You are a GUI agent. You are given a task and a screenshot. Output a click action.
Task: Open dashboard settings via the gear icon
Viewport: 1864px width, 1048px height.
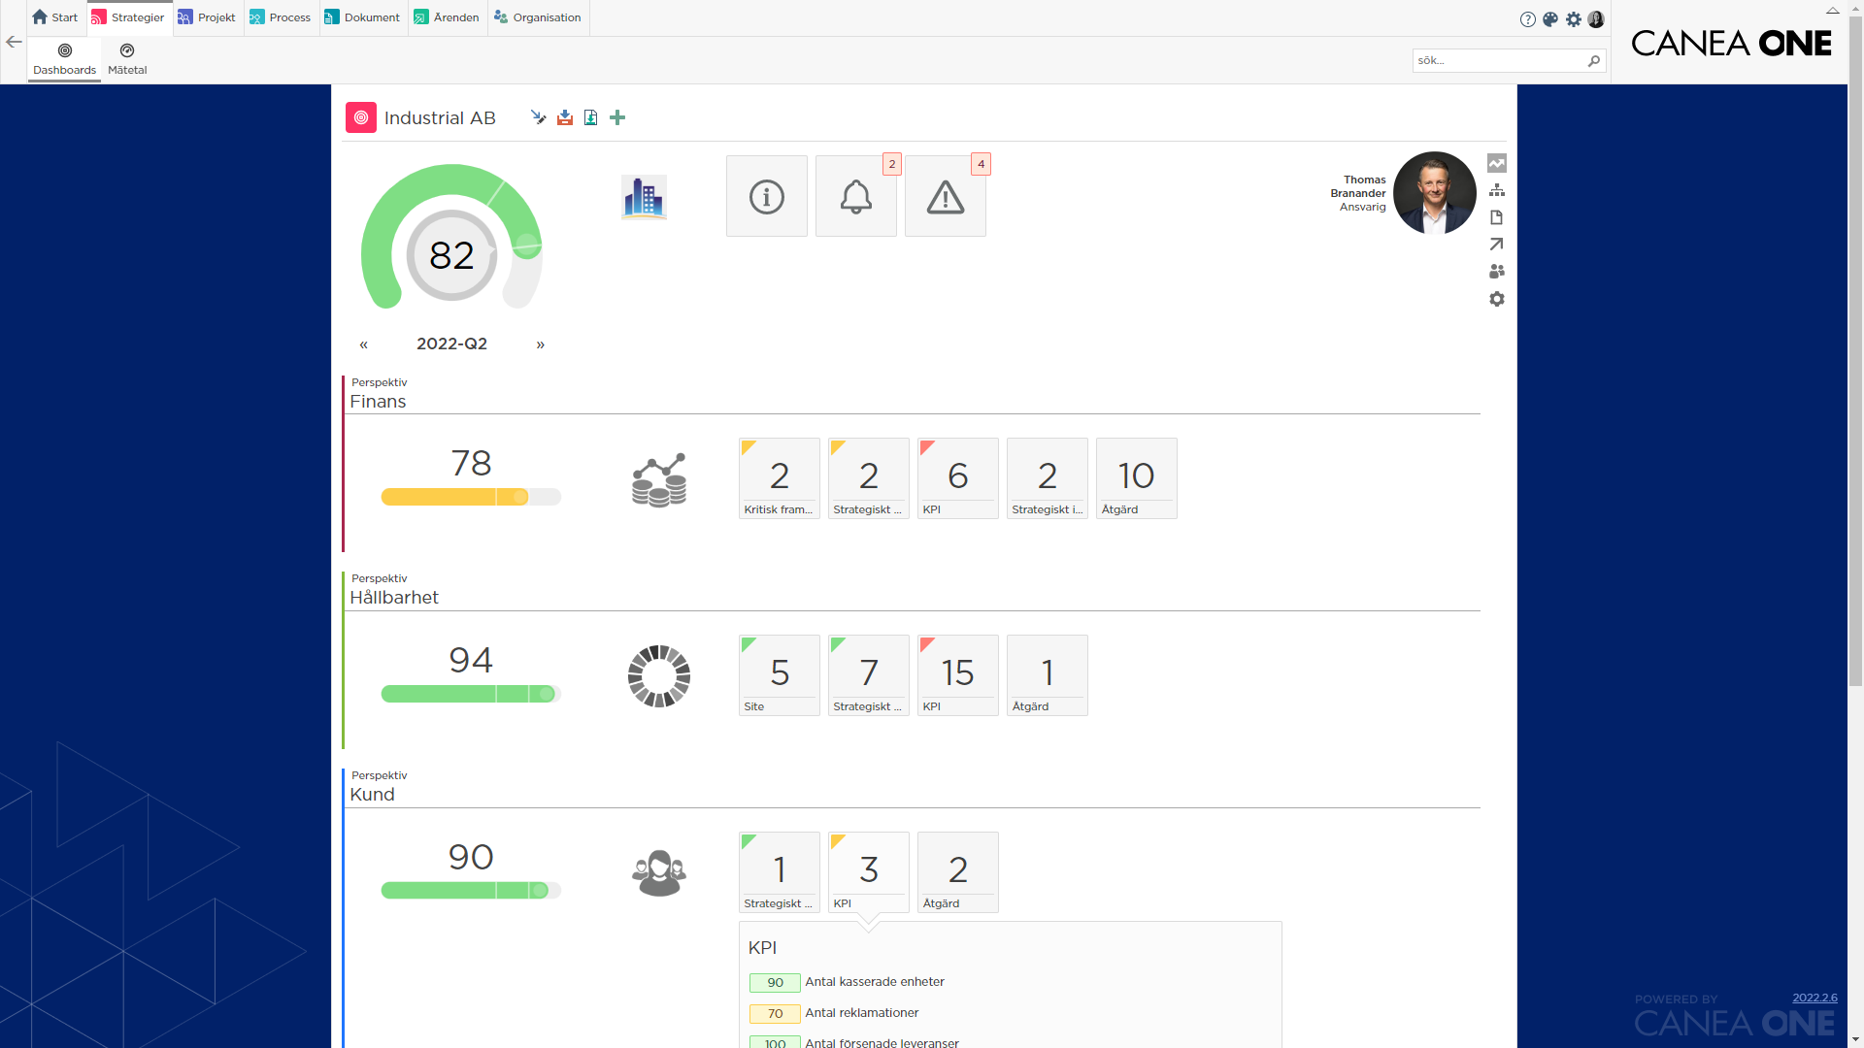click(1497, 299)
